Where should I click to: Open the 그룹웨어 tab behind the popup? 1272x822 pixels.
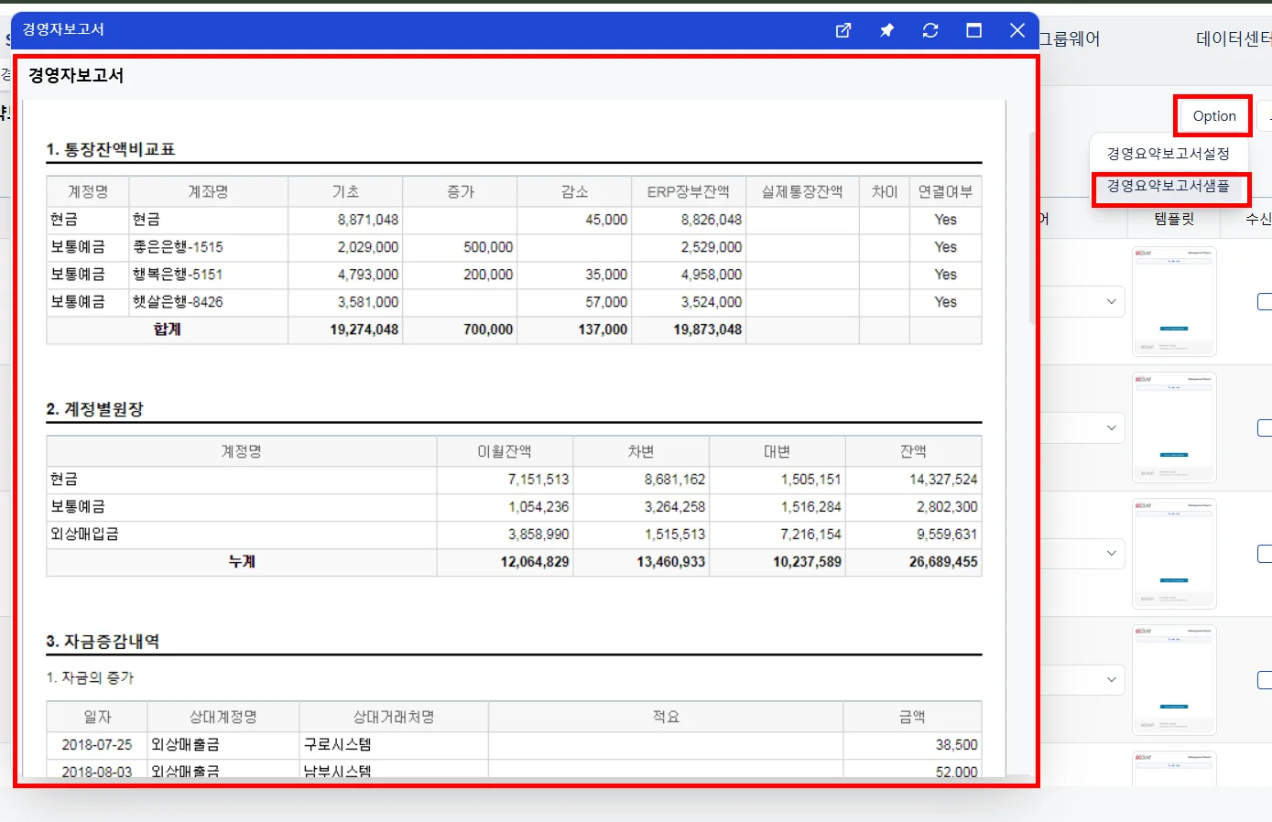pos(1070,38)
